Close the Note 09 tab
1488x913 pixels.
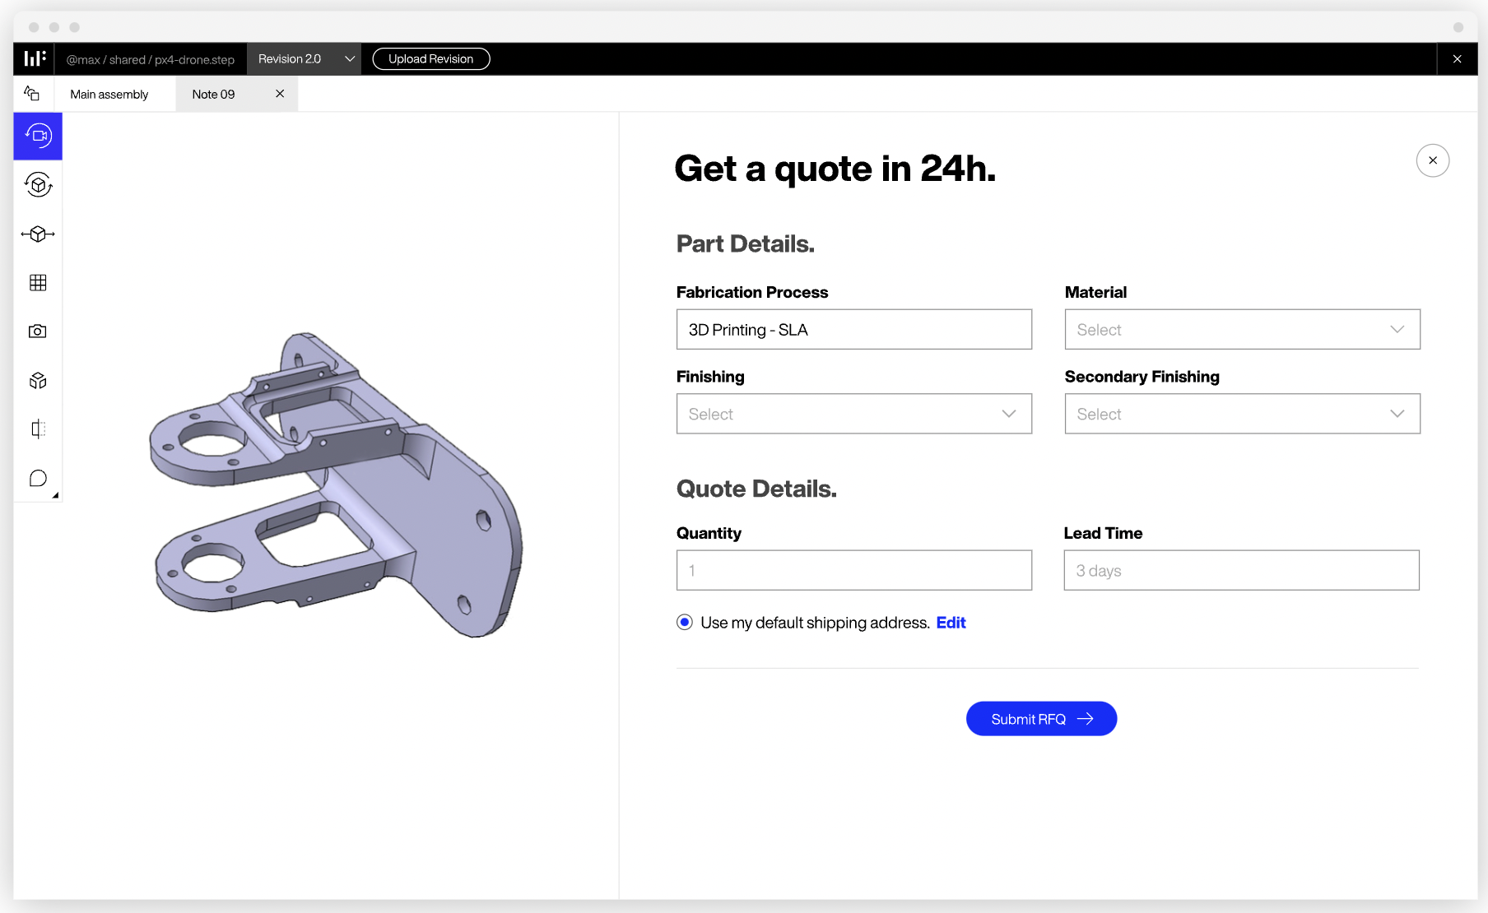coord(279,94)
